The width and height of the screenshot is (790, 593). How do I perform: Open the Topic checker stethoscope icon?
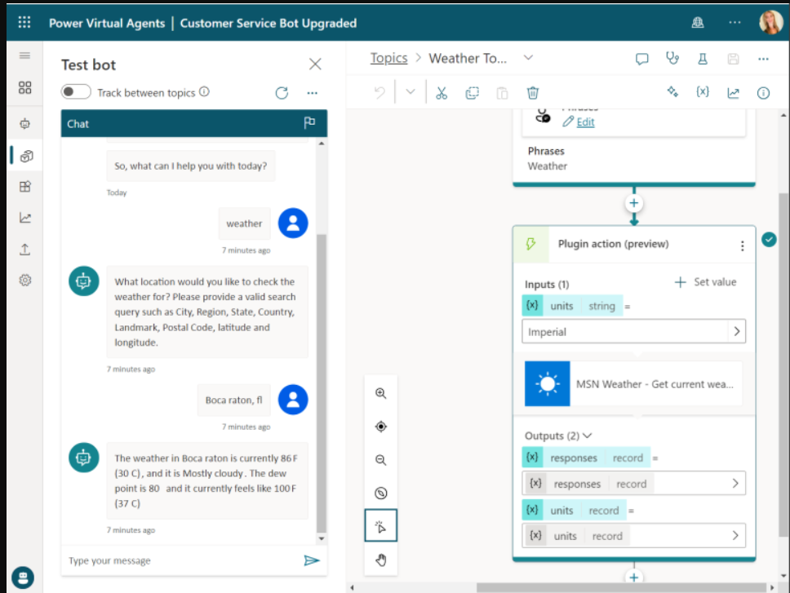click(x=672, y=59)
